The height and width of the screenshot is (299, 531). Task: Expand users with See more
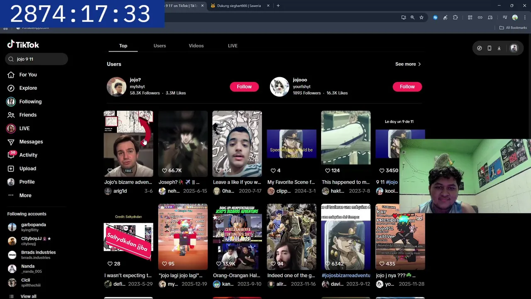408,64
